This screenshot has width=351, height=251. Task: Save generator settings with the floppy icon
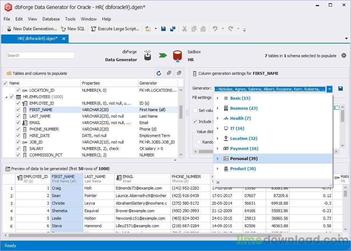341,88
